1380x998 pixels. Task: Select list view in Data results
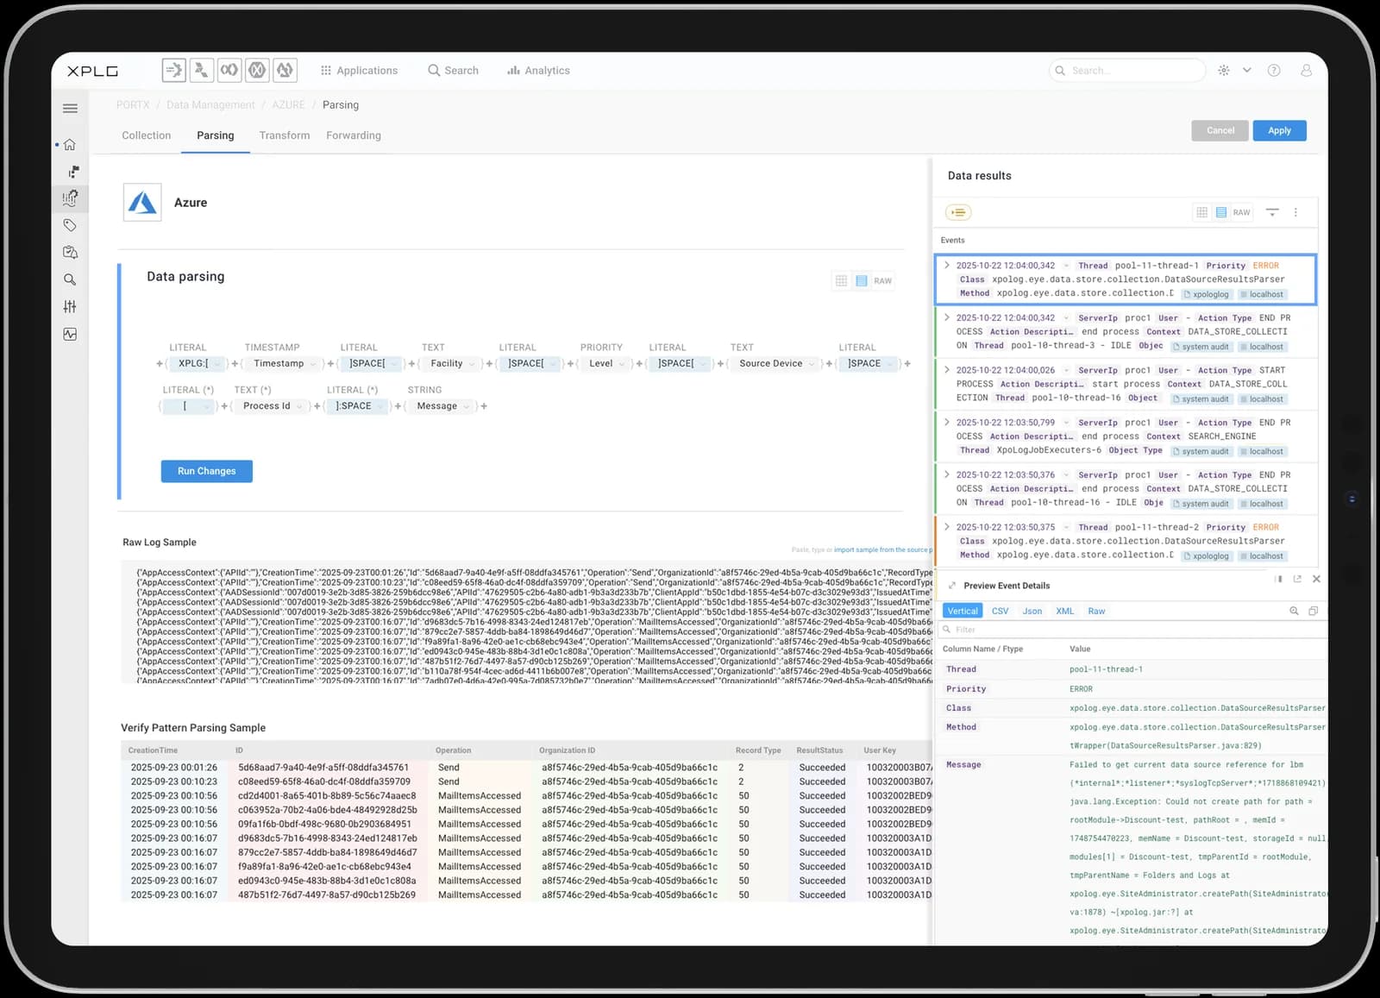1221,212
